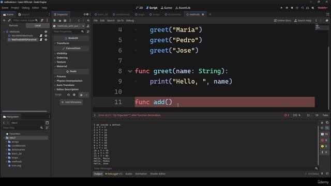331x186 pixels.
Task: Toggle visibility of WorkWithMethods node
Action: (x=46, y=36)
